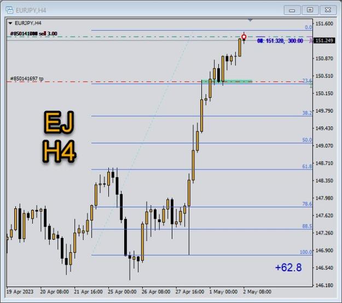
Task: Click the EURJPY,H4 window title text
Action: (x=31, y=10)
